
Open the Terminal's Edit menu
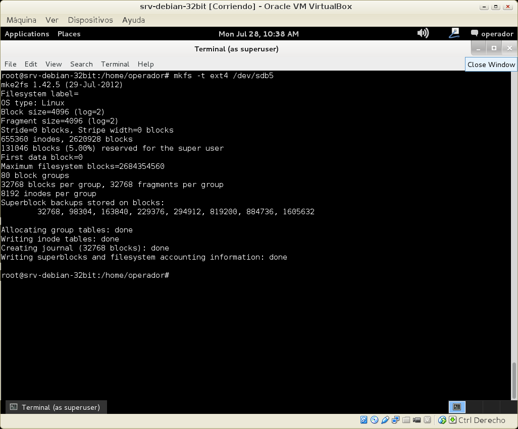tap(31, 64)
